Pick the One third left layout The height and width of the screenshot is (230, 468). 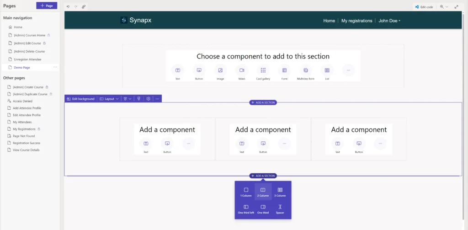coord(246,209)
